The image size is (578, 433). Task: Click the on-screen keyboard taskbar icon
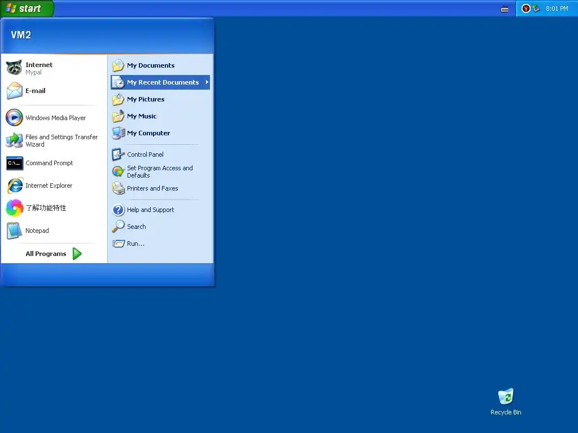[x=505, y=9]
